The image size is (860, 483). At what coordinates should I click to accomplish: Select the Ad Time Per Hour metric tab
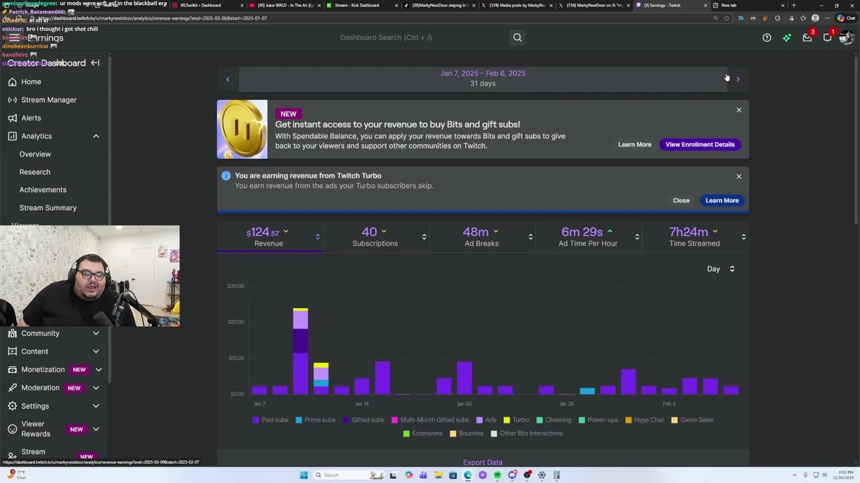[x=589, y=237]
